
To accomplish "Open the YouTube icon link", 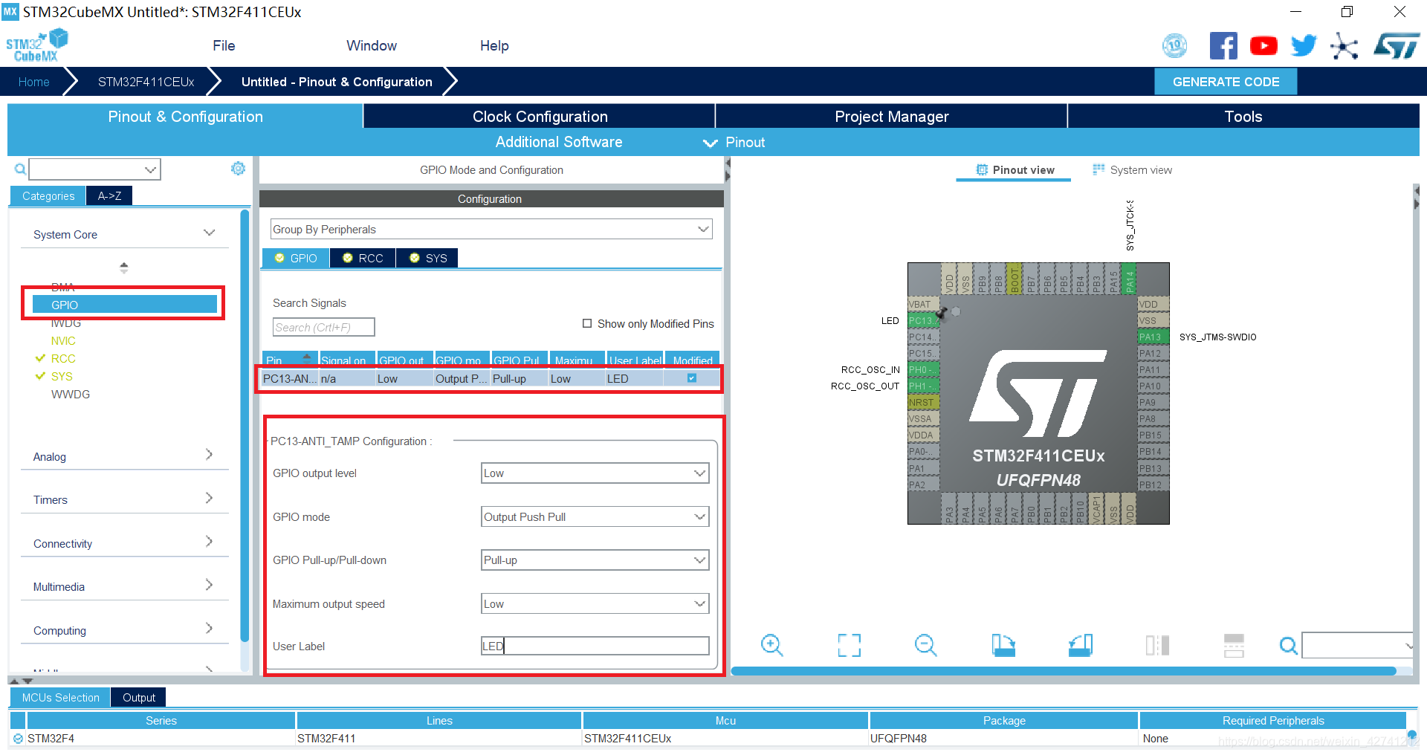I will tap(1263, 46).
